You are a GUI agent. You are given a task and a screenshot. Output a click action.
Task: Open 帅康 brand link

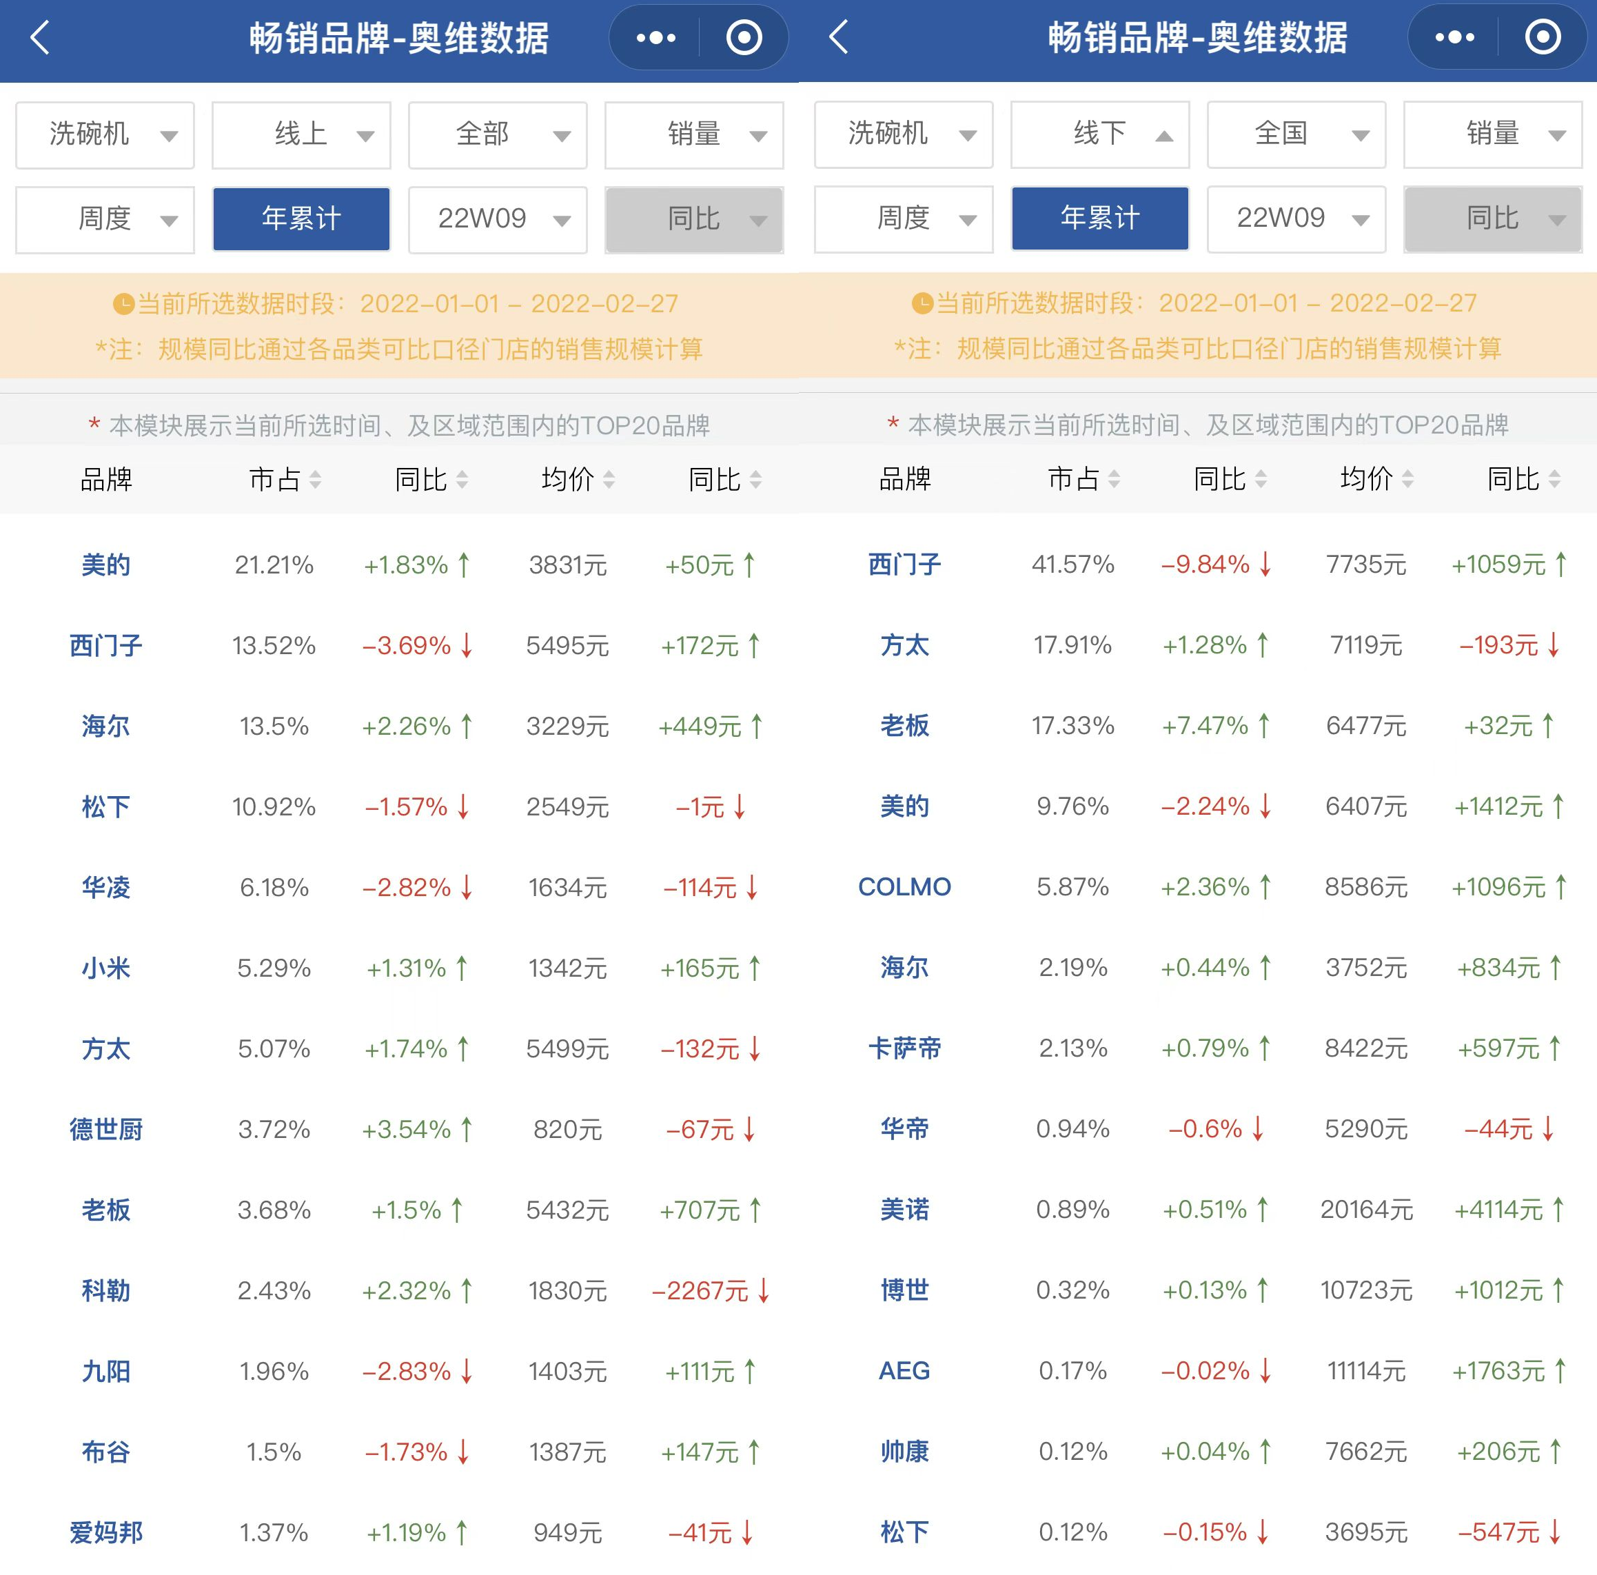coord(904,1451)
